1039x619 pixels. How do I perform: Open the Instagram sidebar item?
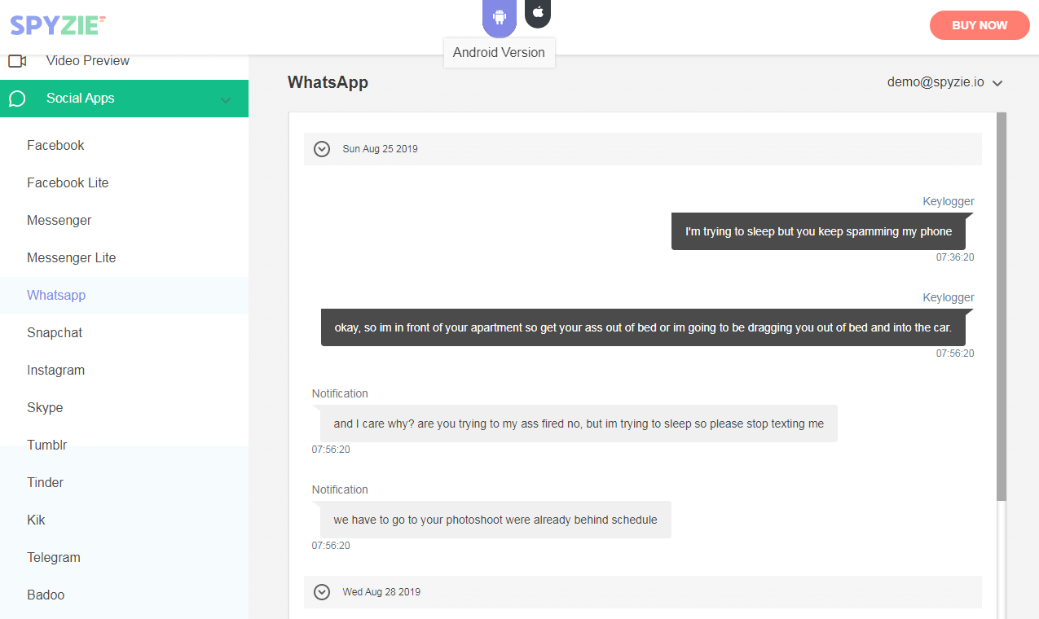tap(55, 371)
